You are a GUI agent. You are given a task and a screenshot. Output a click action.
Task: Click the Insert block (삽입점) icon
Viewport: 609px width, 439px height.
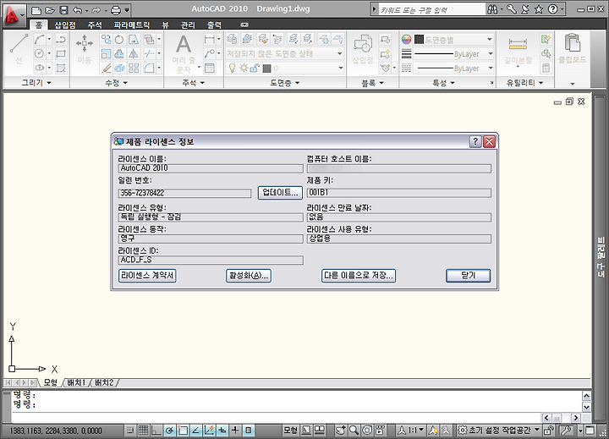coord(363,48)
